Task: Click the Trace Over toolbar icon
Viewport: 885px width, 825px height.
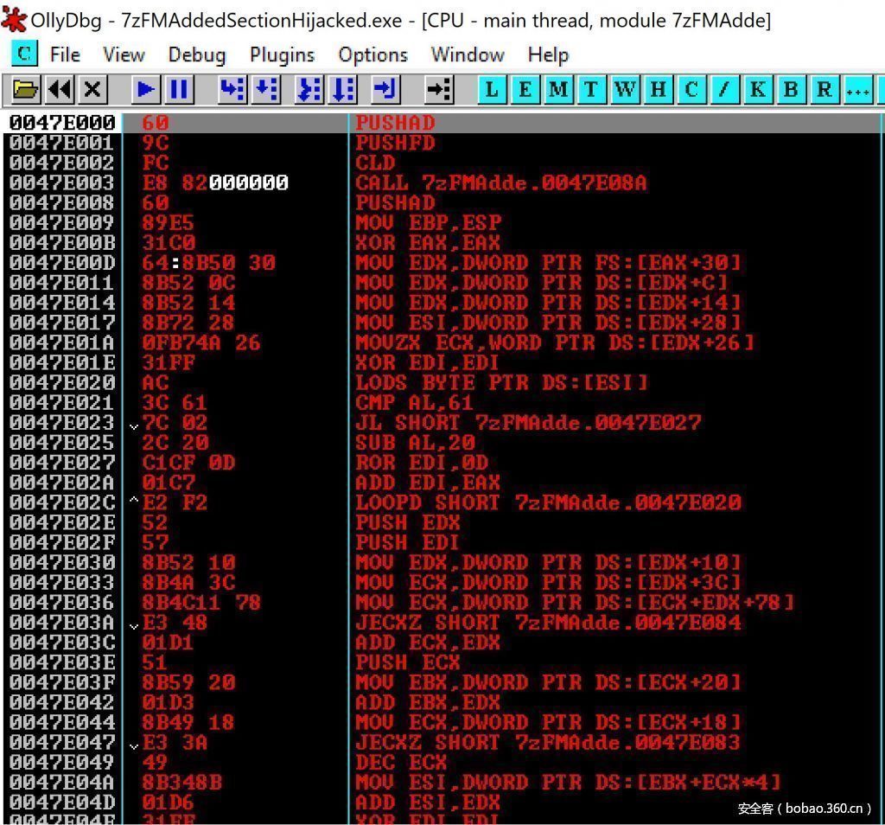Action: pos(343,89)
